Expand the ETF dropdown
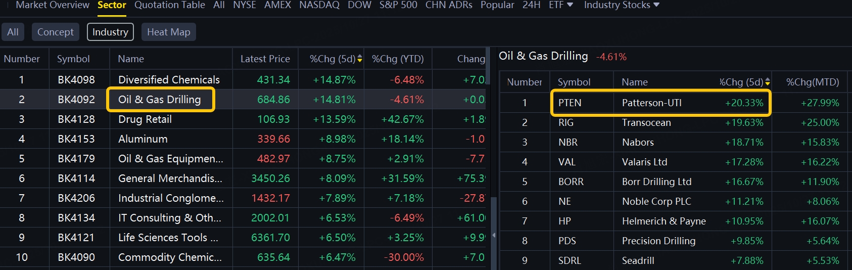The image size is (852, 270). tap(561, 5)
